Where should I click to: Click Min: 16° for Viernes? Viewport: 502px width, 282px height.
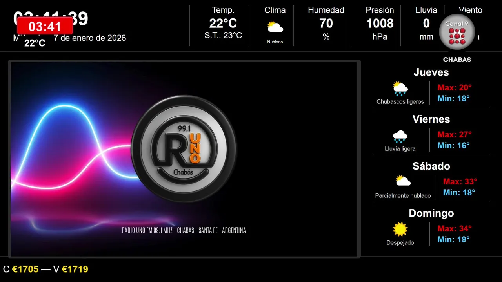pos(453,145)
